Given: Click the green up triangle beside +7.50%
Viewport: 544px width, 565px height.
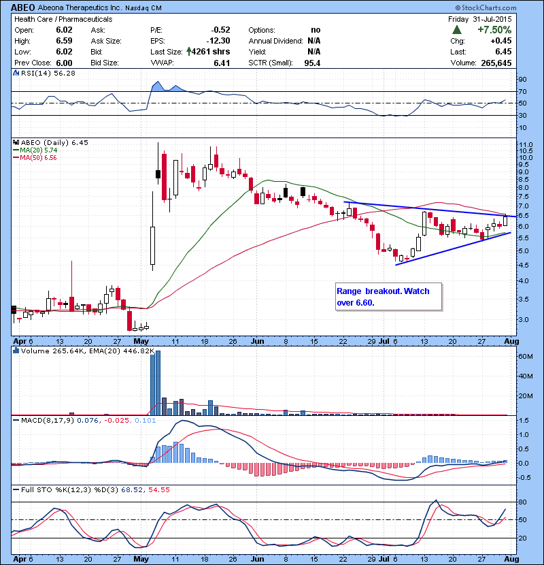Looking at the screenshot, I should 456,29.
